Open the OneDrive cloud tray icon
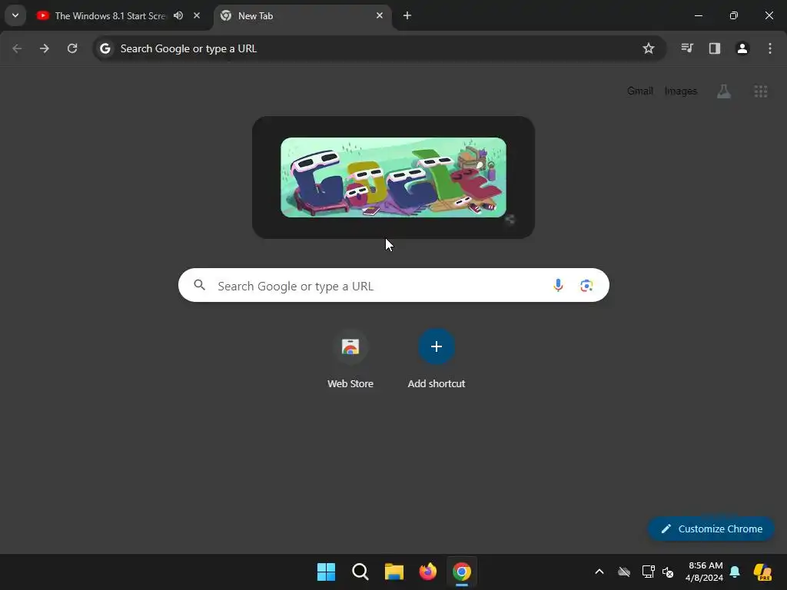This screenshot has width=787, height=590. 624,572
